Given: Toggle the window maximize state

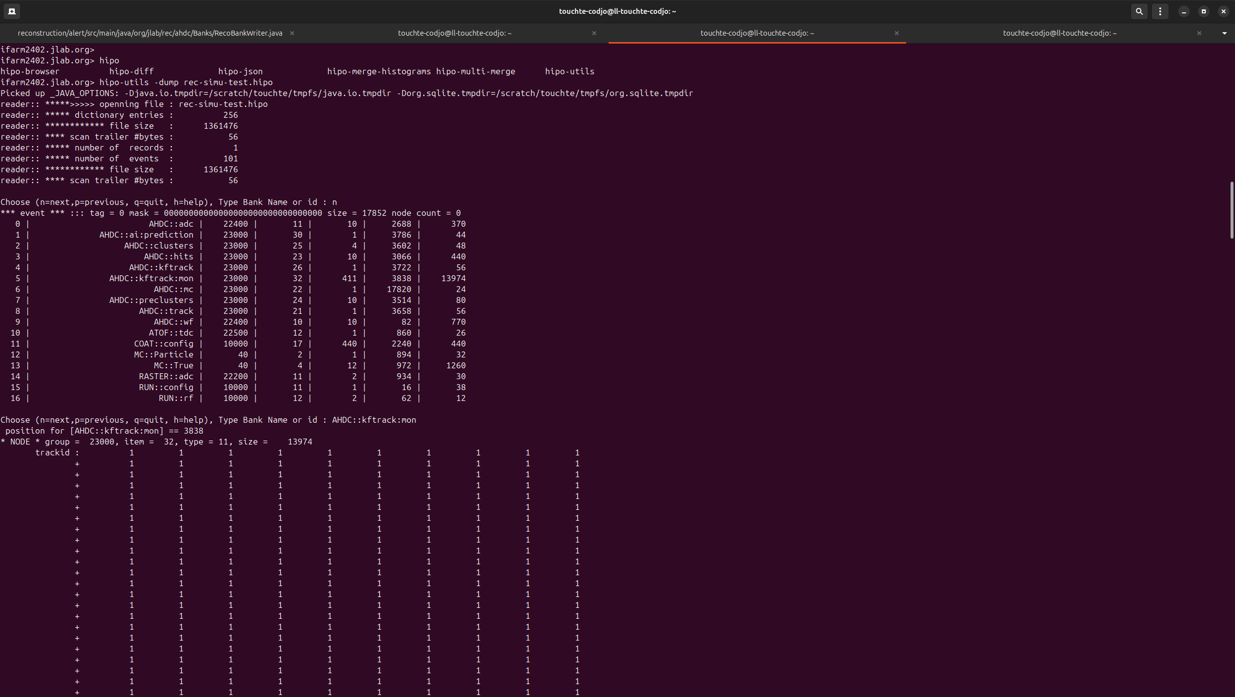Looking at the screenshot, I should tap(1204, 11).
